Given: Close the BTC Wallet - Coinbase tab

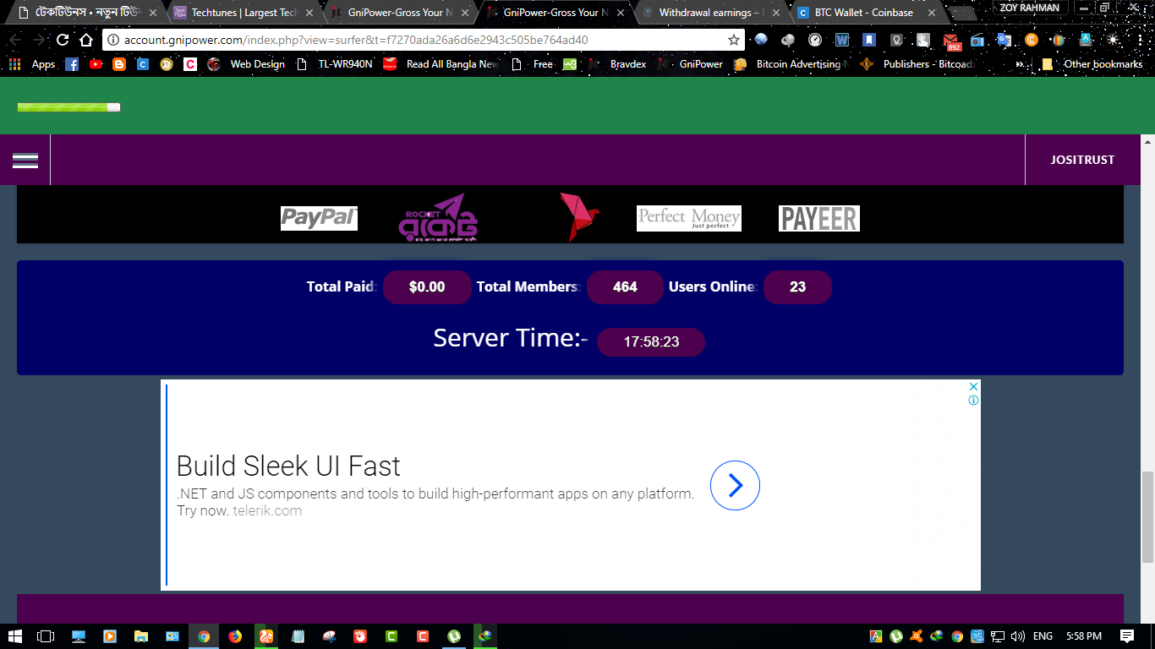Looking at the screenshot, I should coord(933,13).
